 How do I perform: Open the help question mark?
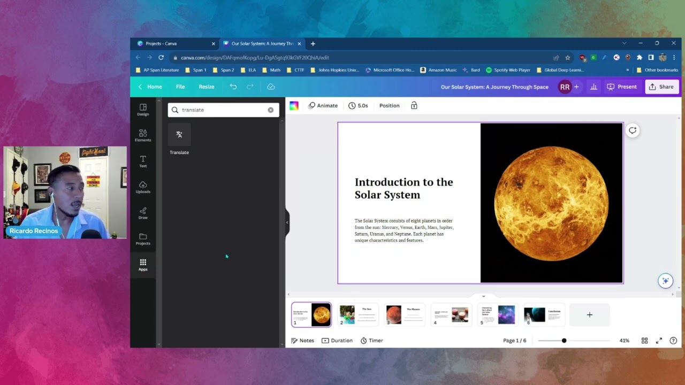(x=673, y=341)
